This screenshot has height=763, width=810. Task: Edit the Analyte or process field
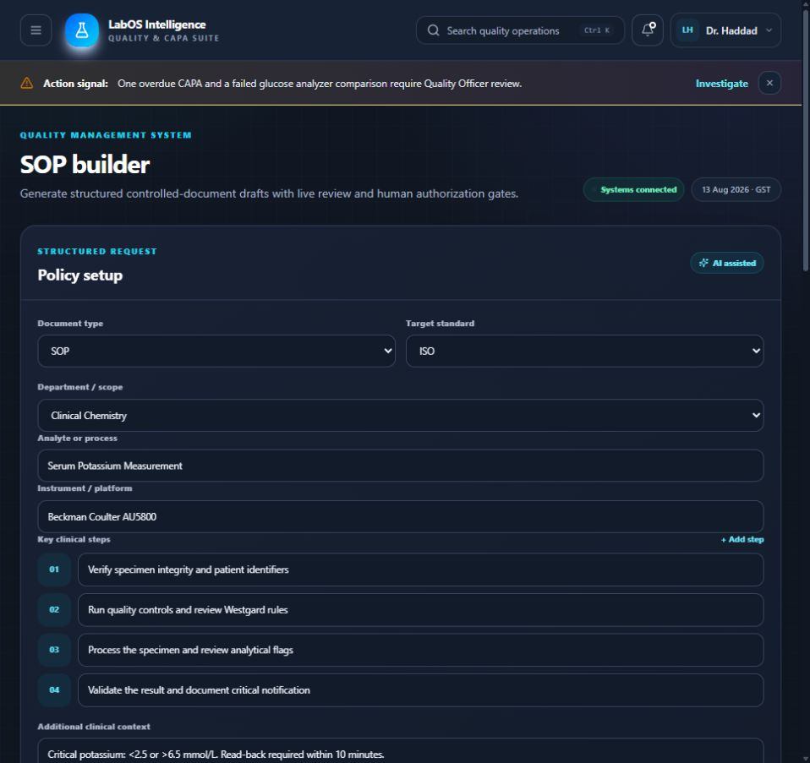coord(401,466)
